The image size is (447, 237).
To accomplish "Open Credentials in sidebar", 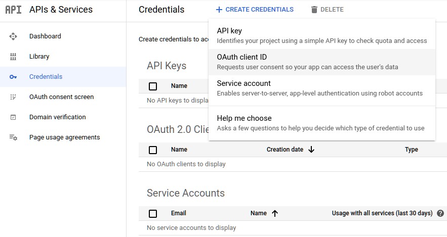I will (x=46, y=76).
